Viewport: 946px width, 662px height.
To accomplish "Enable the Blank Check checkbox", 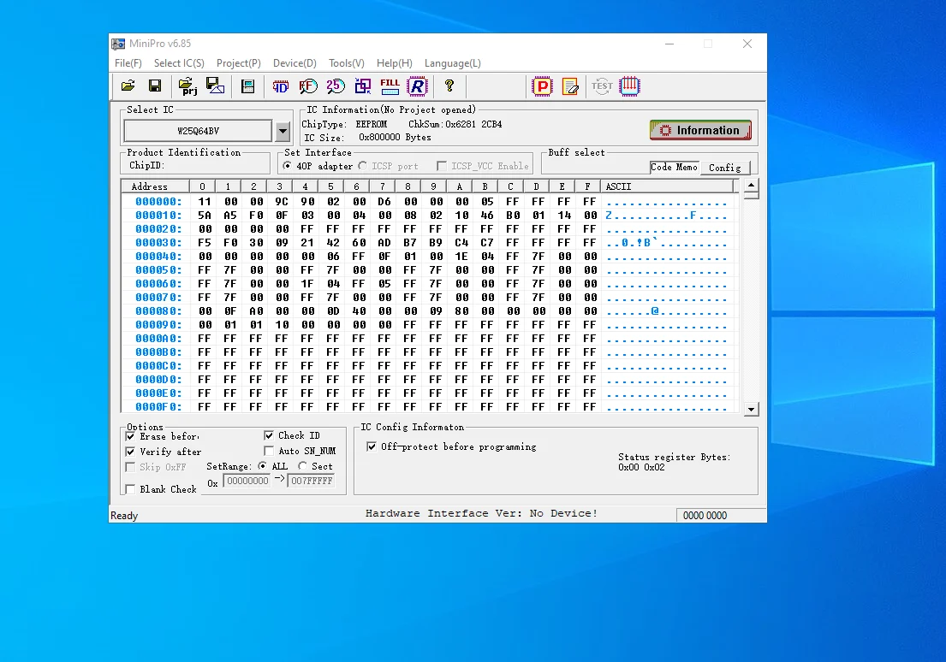I will click(130, 489).
